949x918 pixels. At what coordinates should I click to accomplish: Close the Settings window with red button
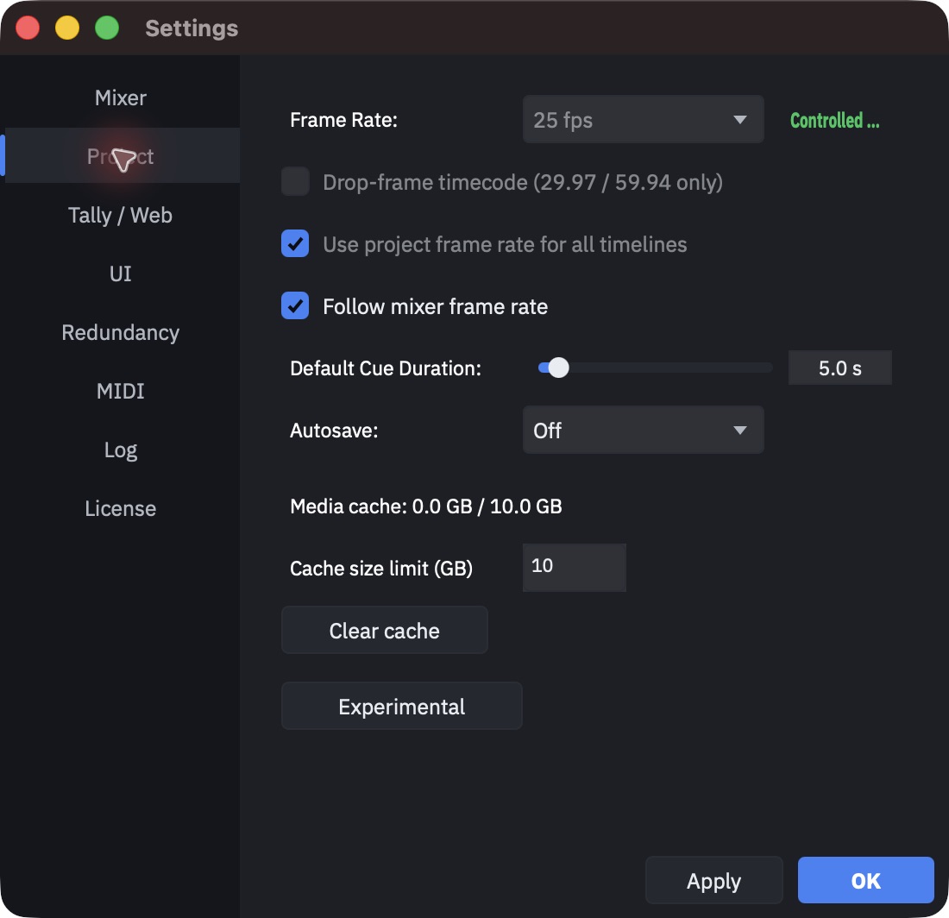[28, 28]
